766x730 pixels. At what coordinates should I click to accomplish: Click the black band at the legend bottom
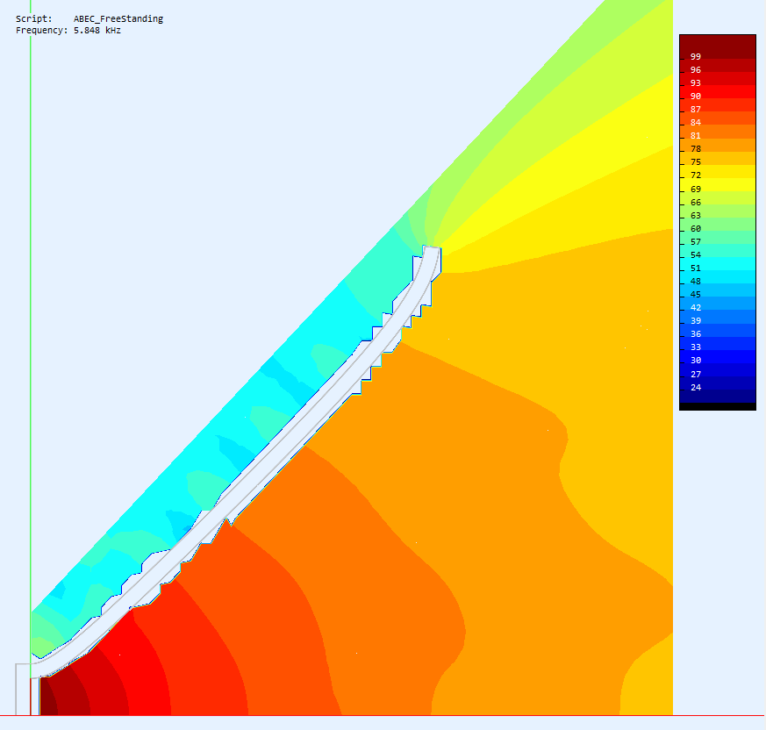click(x=718, y=406)
